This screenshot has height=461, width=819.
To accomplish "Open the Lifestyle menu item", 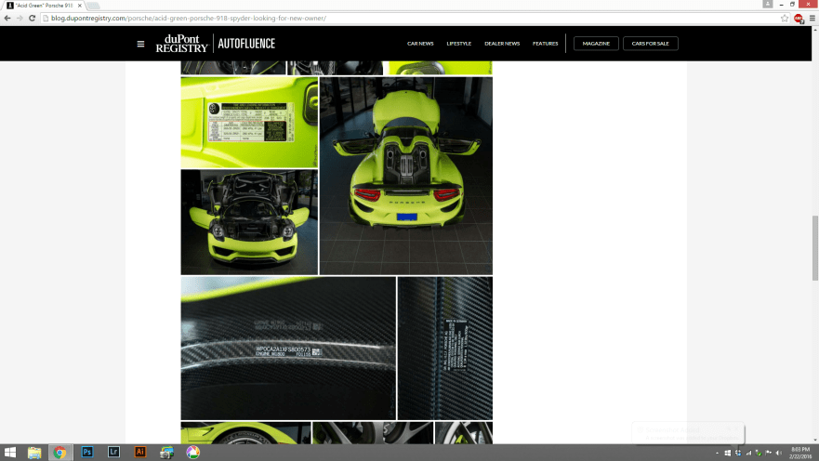I will pos(458,44).
